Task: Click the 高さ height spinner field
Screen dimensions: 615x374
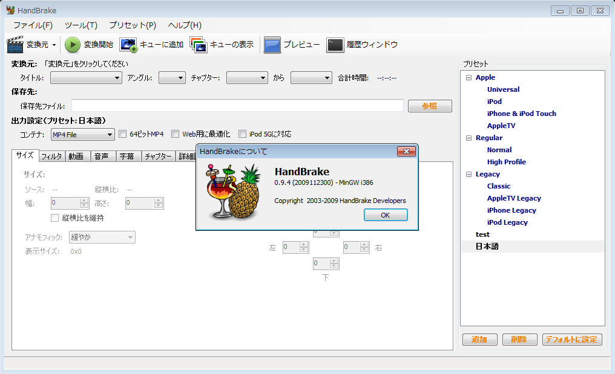Action: pyautogui.click(x=144, y=203)
